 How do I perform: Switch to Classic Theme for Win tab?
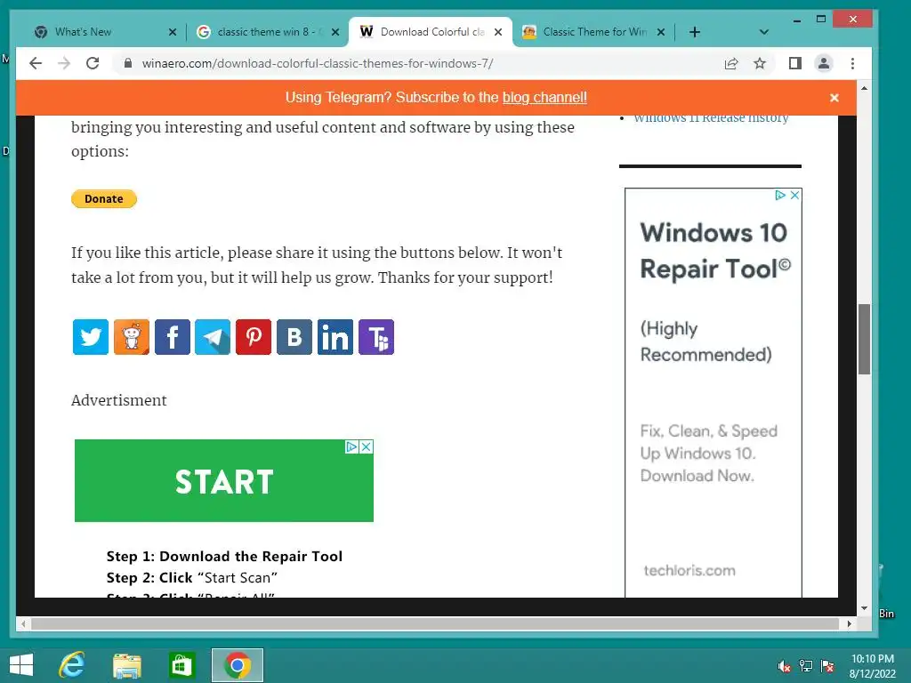pyautogui.click(x=595, y=32)
